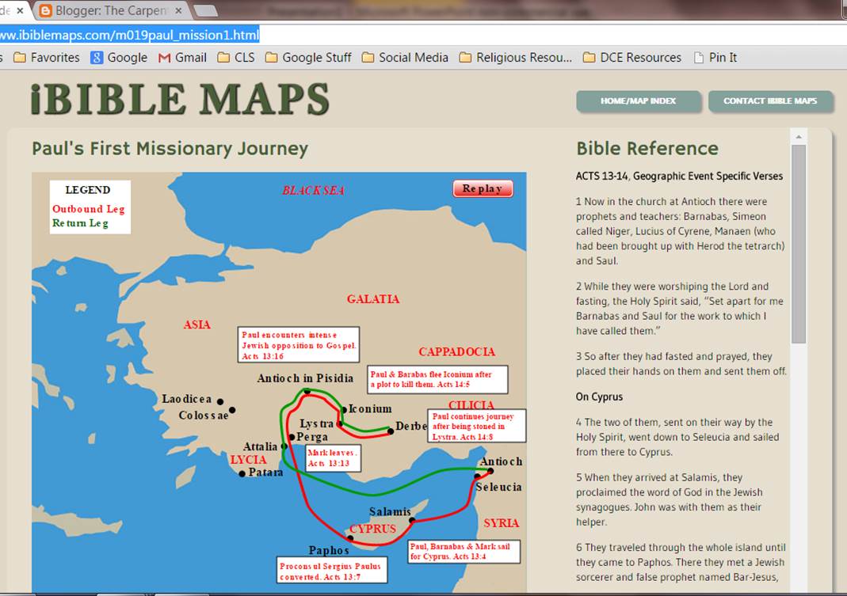The height and width of the screenshot is (596, 847).
Task: Open the Religious Resources bookmarks folder
Action: (x=515, y=57)
